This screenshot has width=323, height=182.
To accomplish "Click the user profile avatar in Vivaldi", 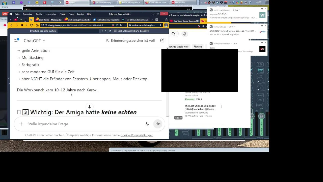I will click(x=166, y=25).
